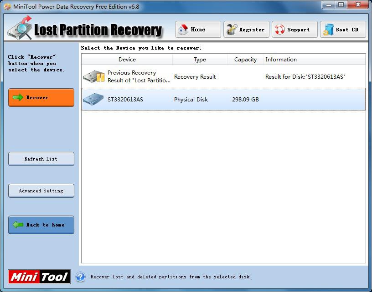Click the blue help question mark icon
This screenshot has height=292, width=372.
80,277
